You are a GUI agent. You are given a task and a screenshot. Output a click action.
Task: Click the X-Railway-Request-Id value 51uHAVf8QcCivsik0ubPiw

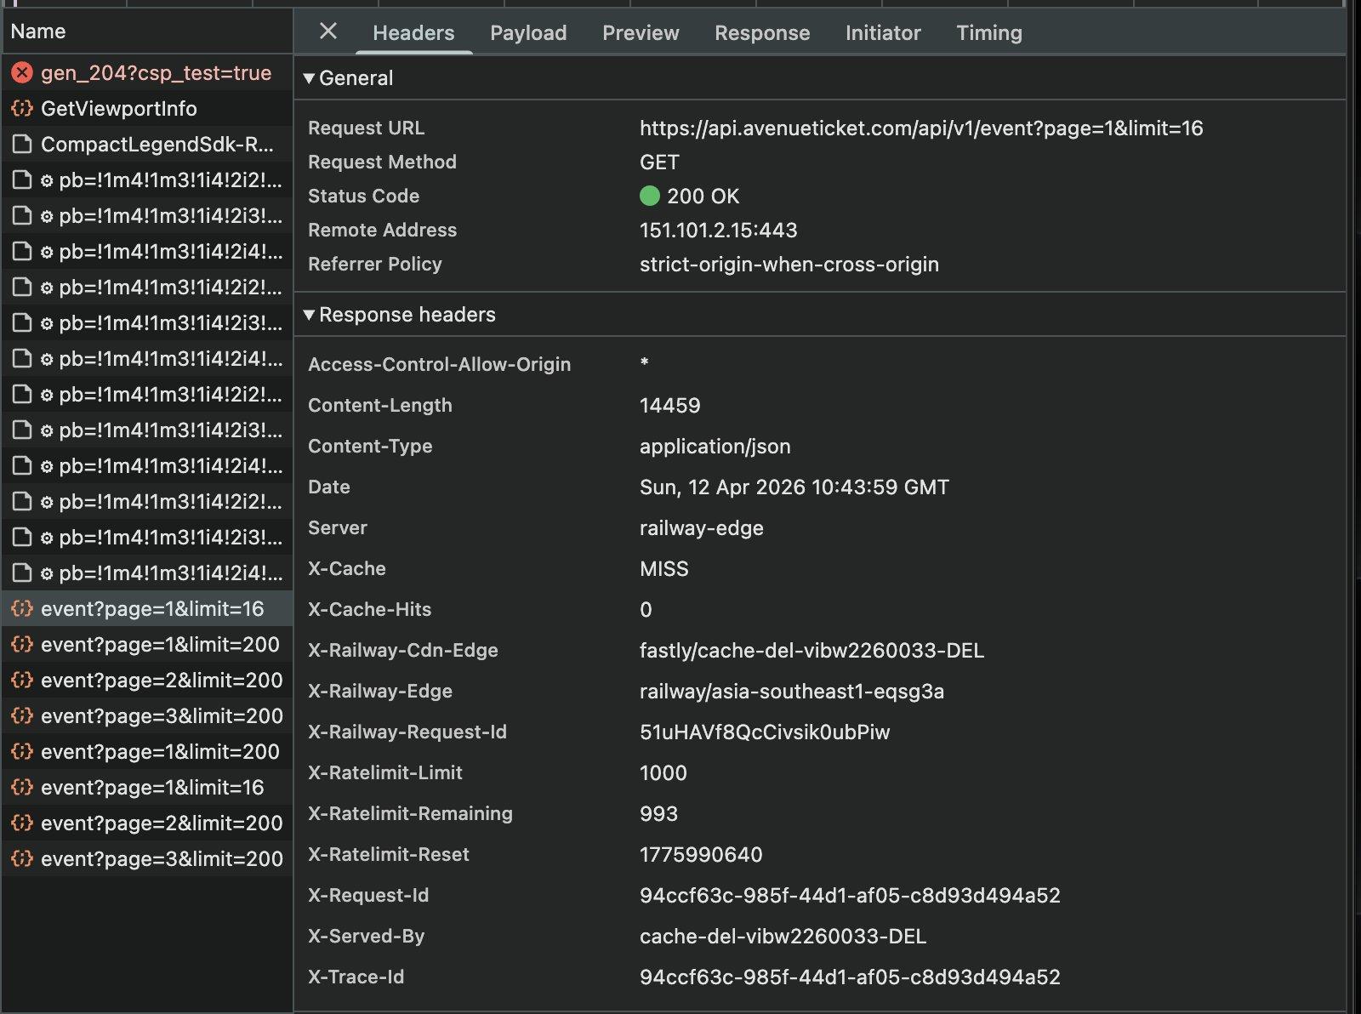pyautogui.click(x=765, y=732)
